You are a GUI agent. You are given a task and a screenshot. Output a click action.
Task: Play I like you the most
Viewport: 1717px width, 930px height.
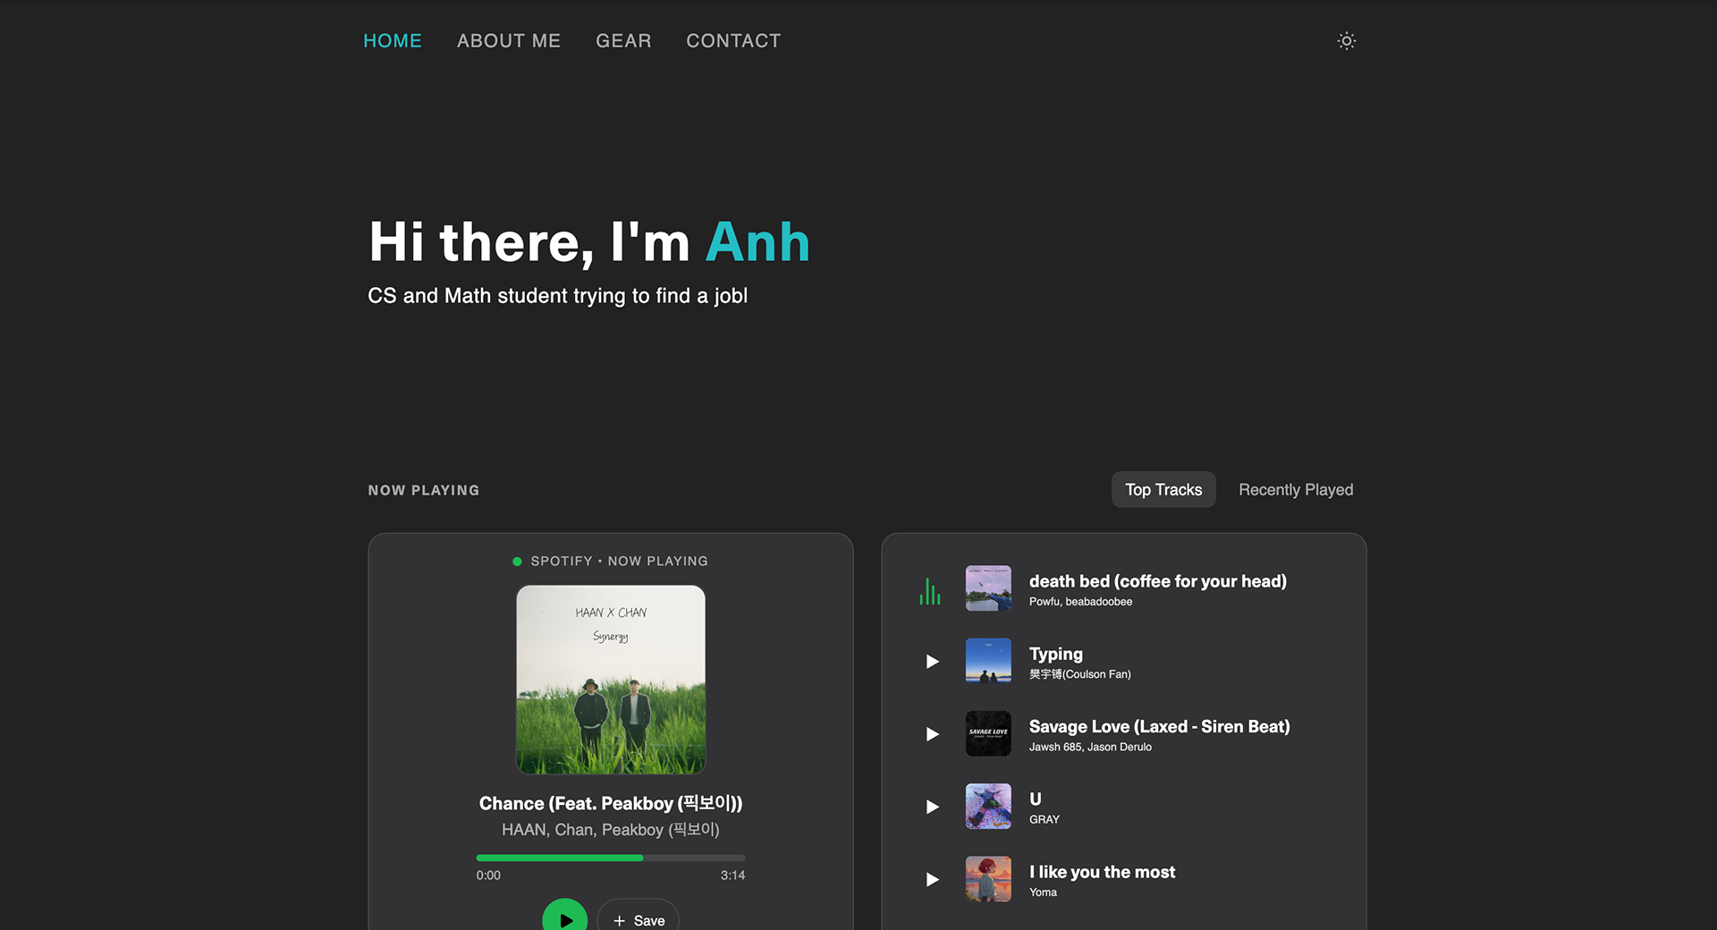coord(932,880)
